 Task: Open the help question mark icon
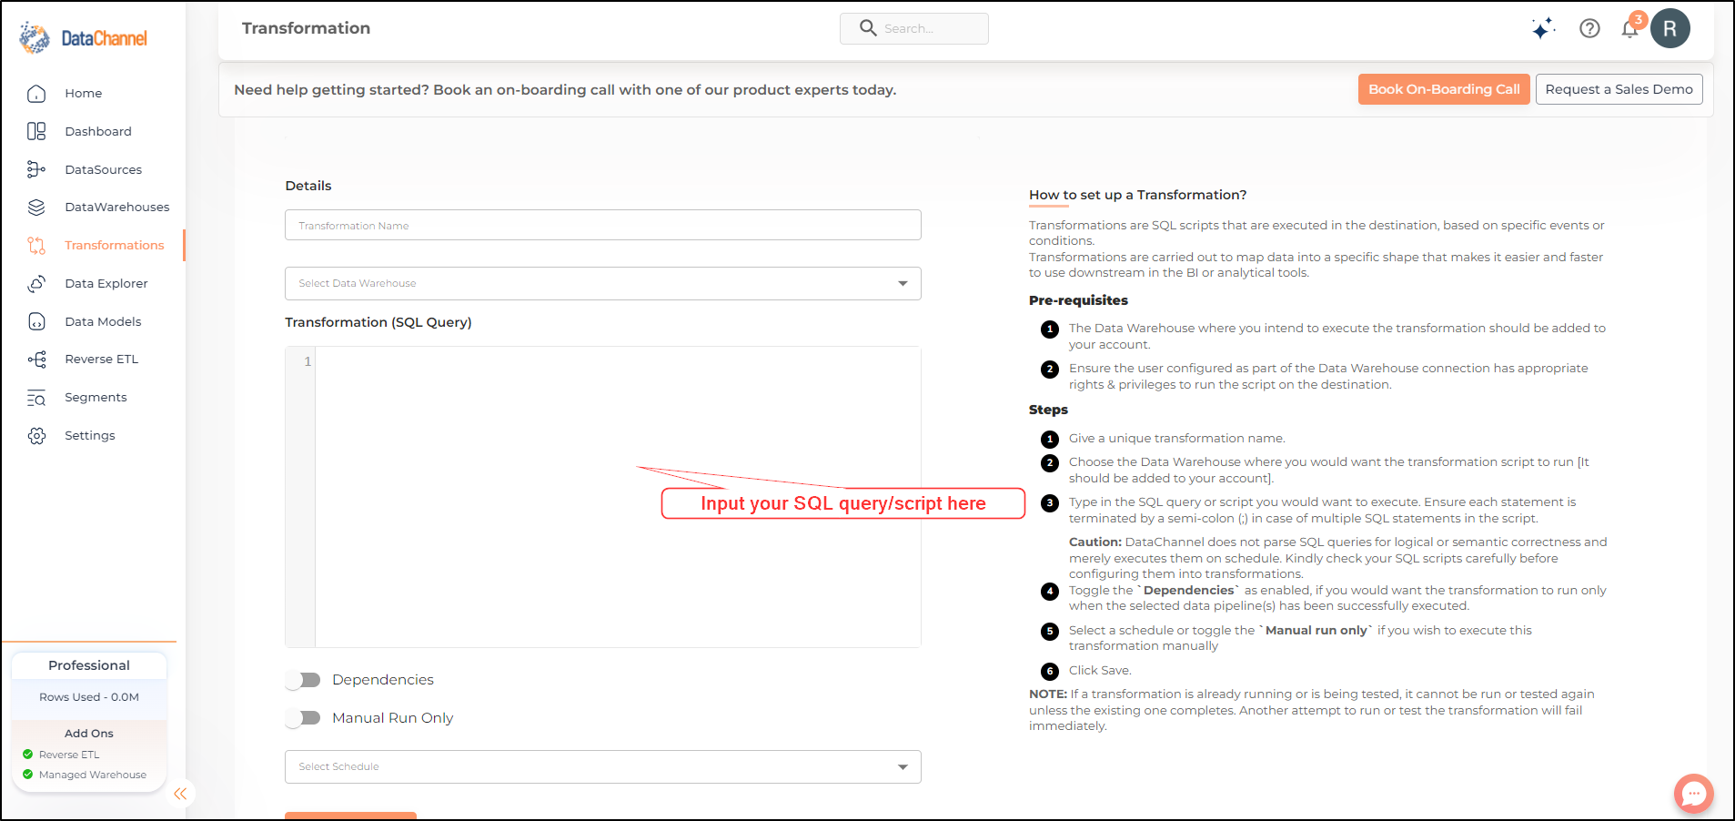[x=1589, y=28]
